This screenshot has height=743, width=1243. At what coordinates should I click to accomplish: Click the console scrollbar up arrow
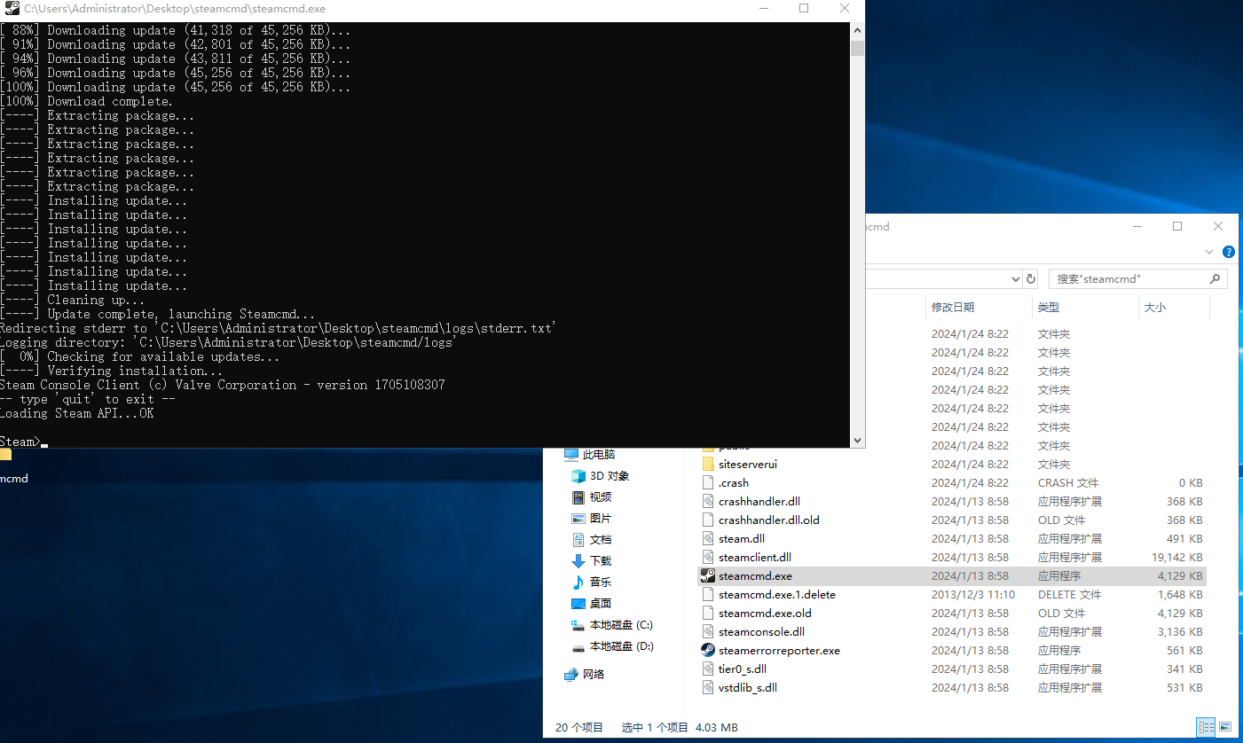(857, 30)
